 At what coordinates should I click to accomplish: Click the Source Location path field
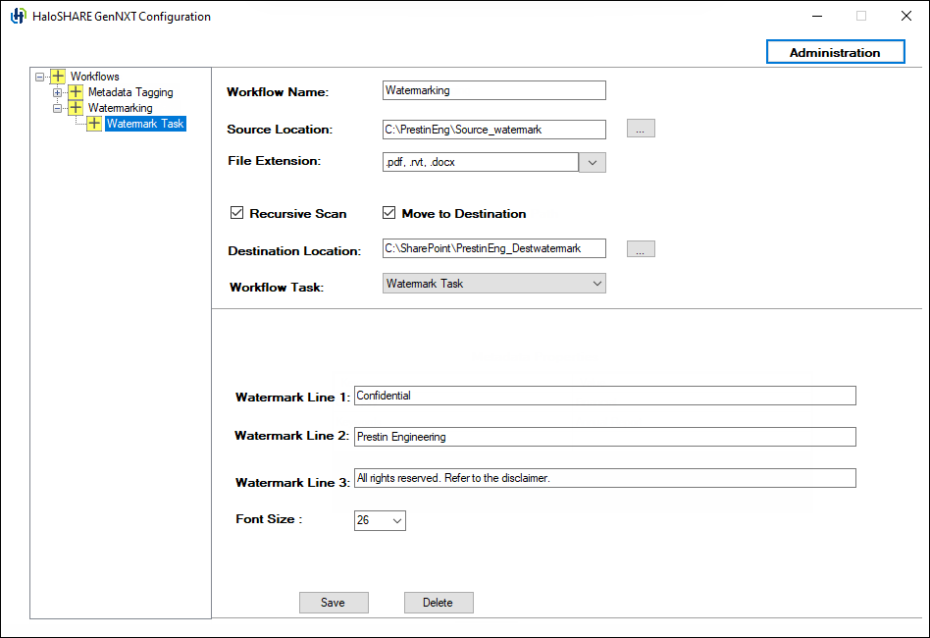point(494,130)
